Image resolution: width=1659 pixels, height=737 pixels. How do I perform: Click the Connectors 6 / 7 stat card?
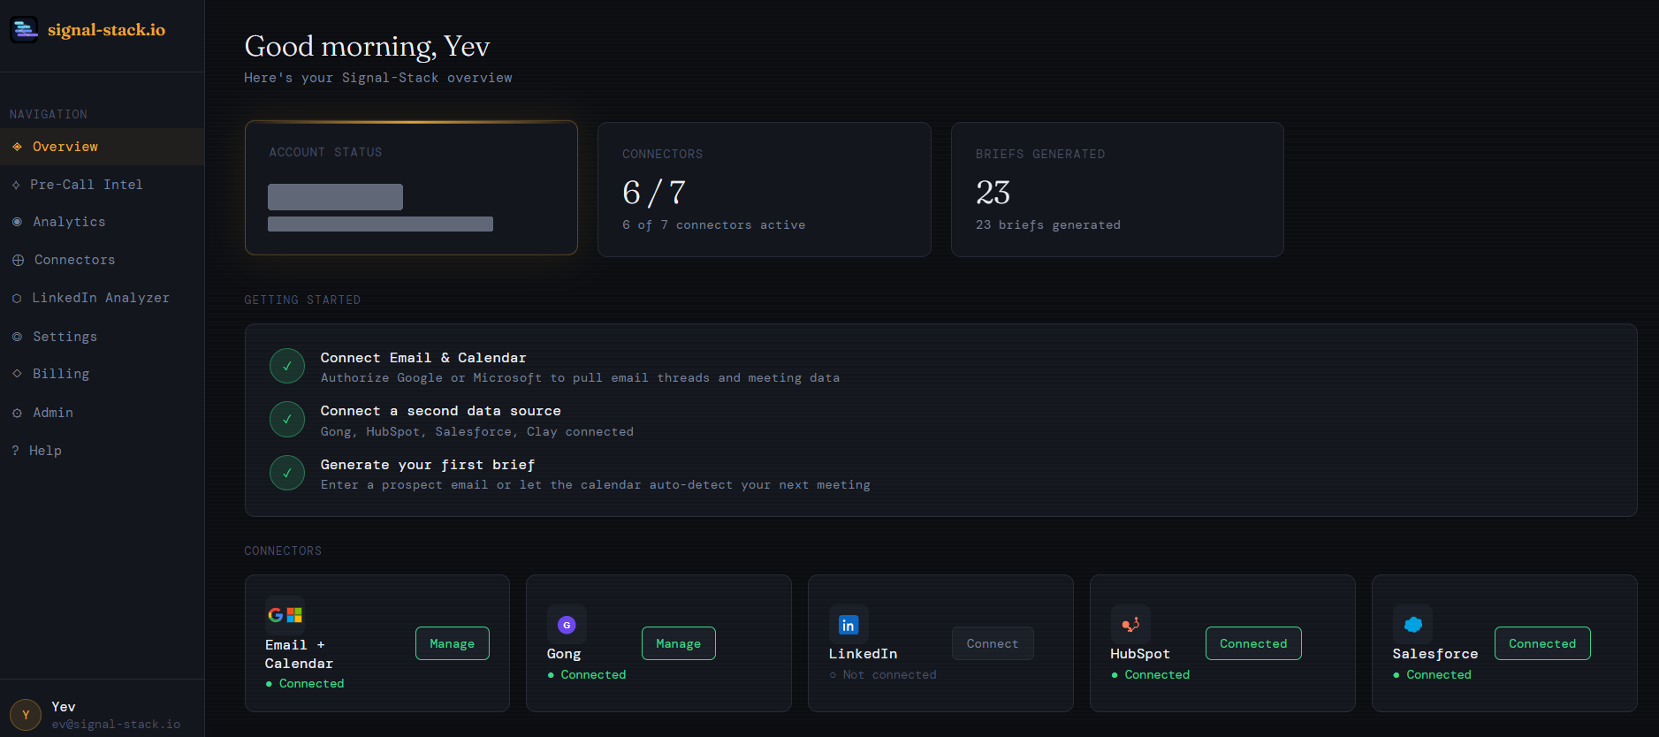coord(765,189)
